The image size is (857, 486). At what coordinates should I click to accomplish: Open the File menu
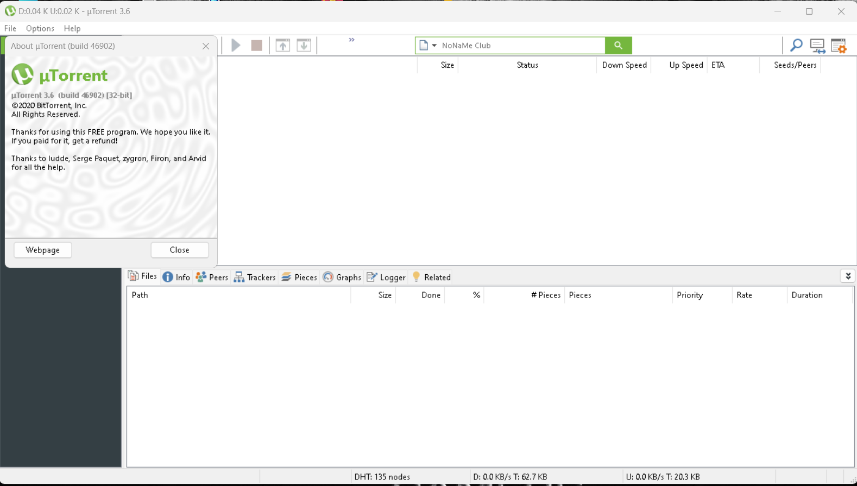click(10, 28)
